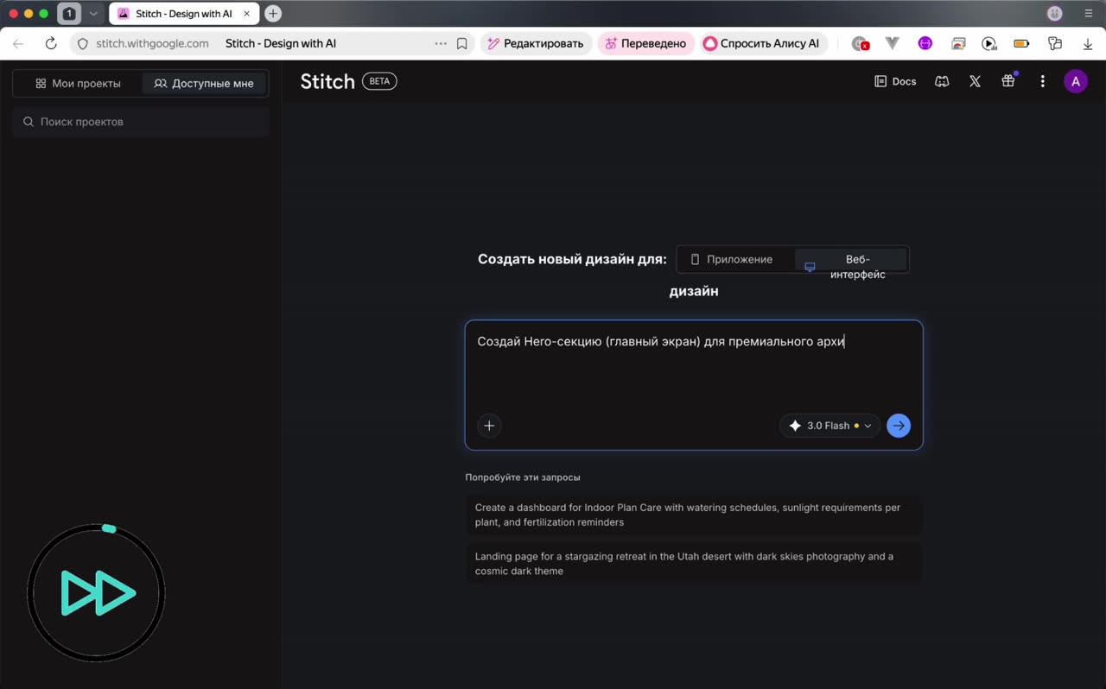This screenshot has width=1106, height=689.
Task: Open the Discord community icon
Action: click(942, 81)
